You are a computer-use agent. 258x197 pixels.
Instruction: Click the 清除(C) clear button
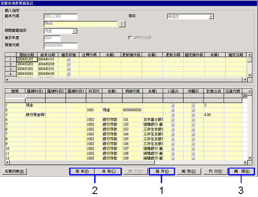click(108, 172)
